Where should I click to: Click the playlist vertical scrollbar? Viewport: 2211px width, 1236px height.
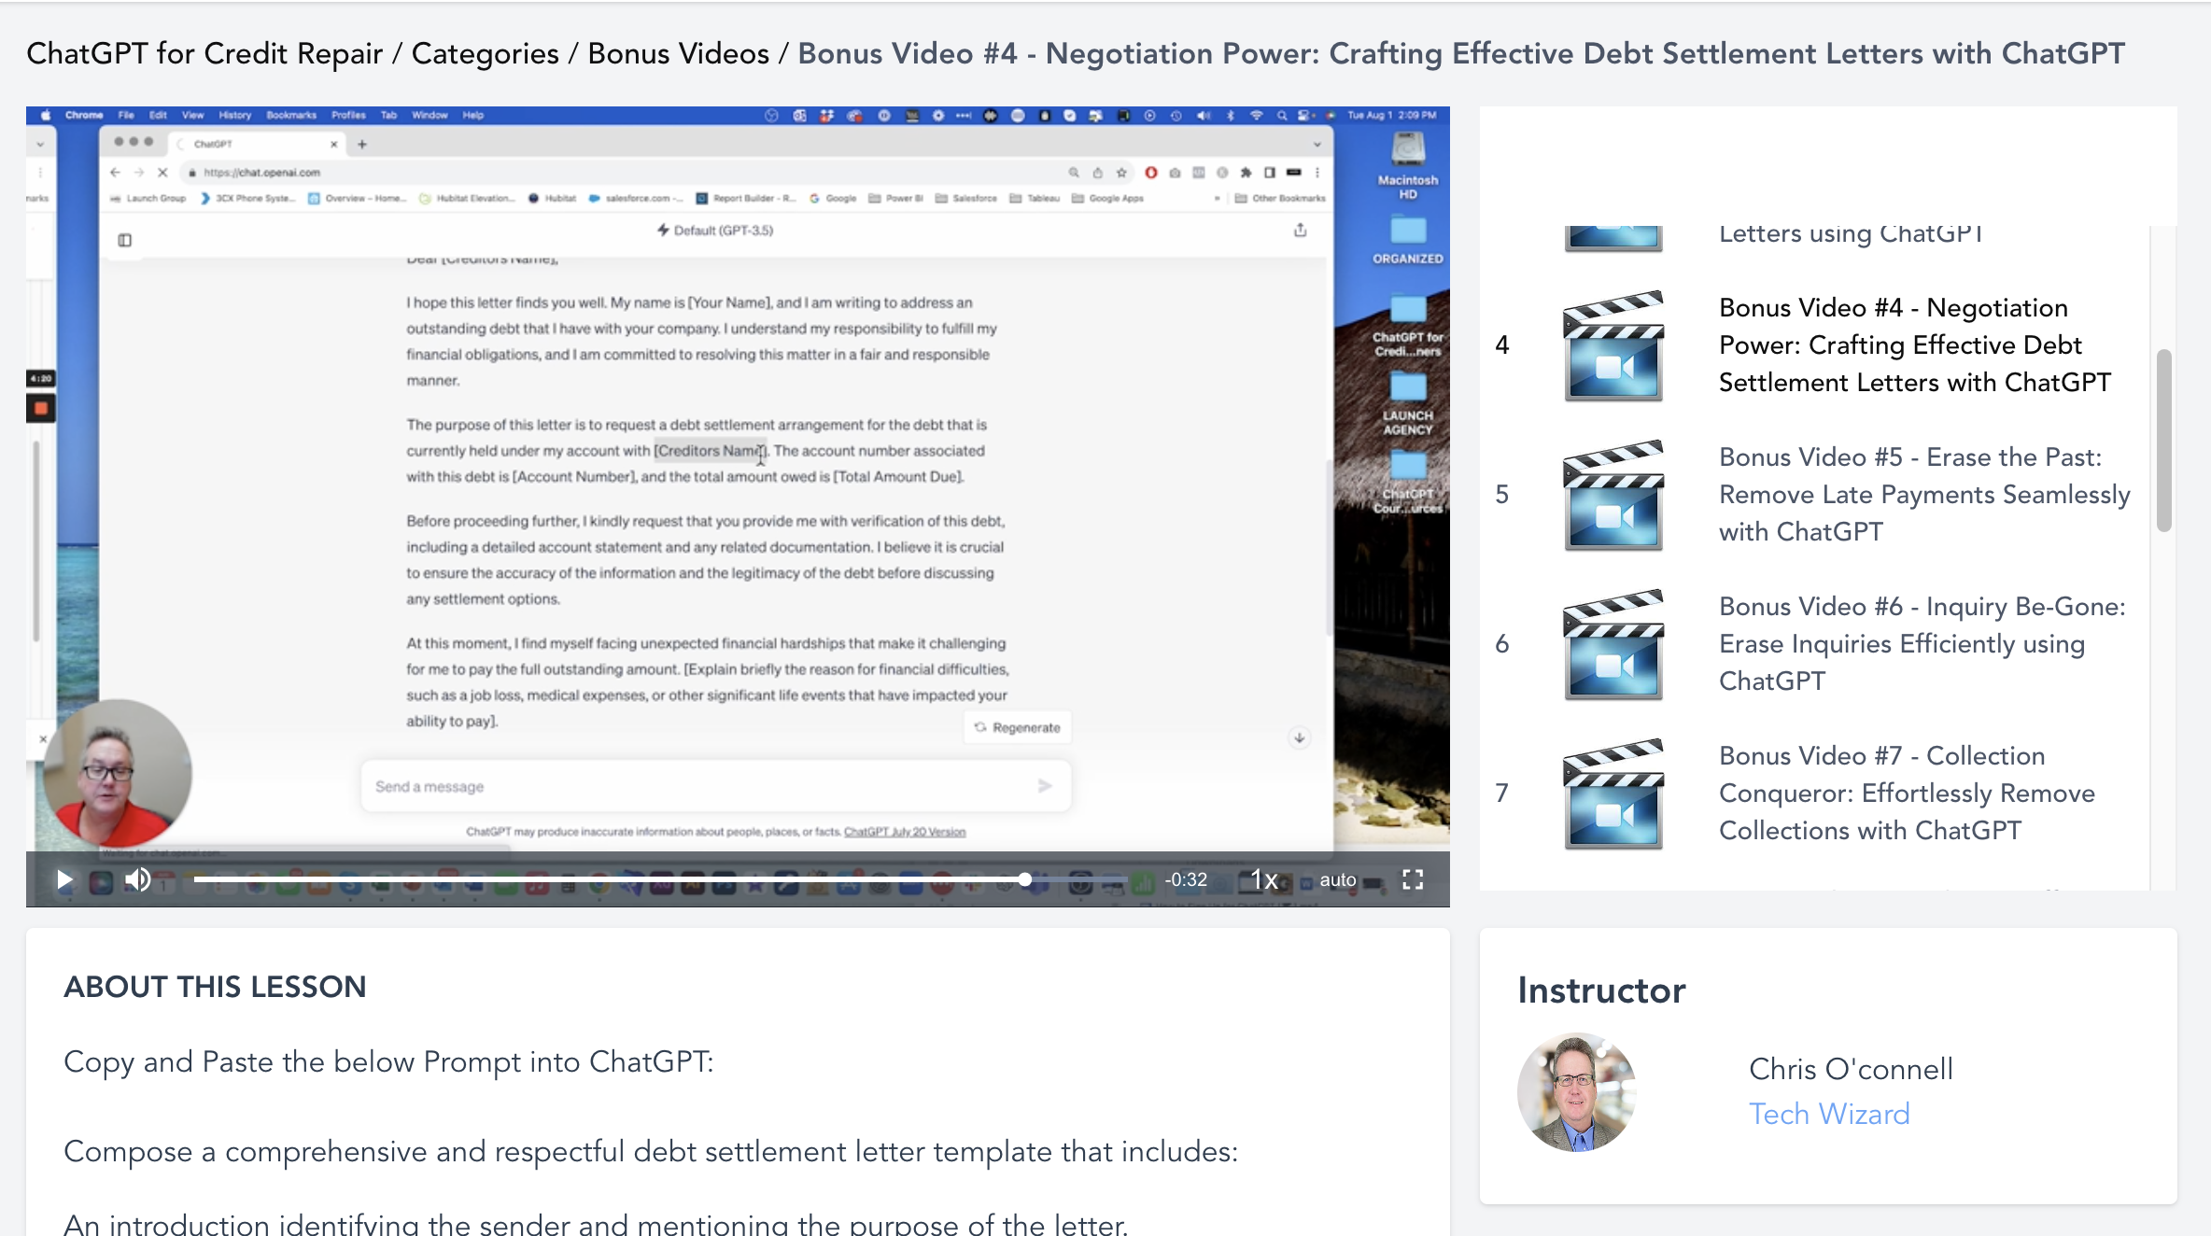pos(2163,441)
